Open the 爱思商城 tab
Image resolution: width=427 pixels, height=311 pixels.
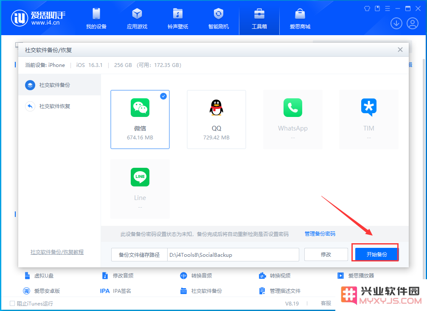pos(300,19)
